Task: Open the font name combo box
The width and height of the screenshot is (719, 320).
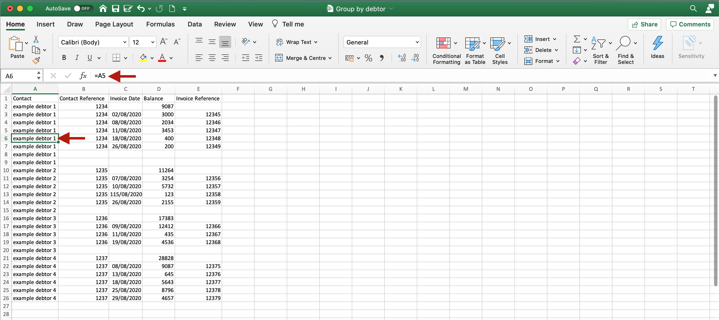Action: tap(93, 42)
